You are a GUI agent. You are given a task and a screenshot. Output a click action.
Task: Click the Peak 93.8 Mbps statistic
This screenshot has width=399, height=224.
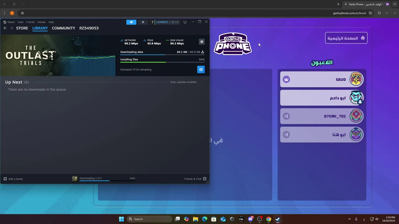(152, 42)
